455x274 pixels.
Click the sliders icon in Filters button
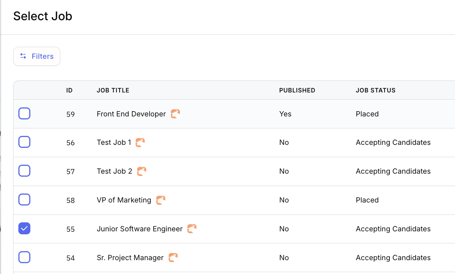23,56
